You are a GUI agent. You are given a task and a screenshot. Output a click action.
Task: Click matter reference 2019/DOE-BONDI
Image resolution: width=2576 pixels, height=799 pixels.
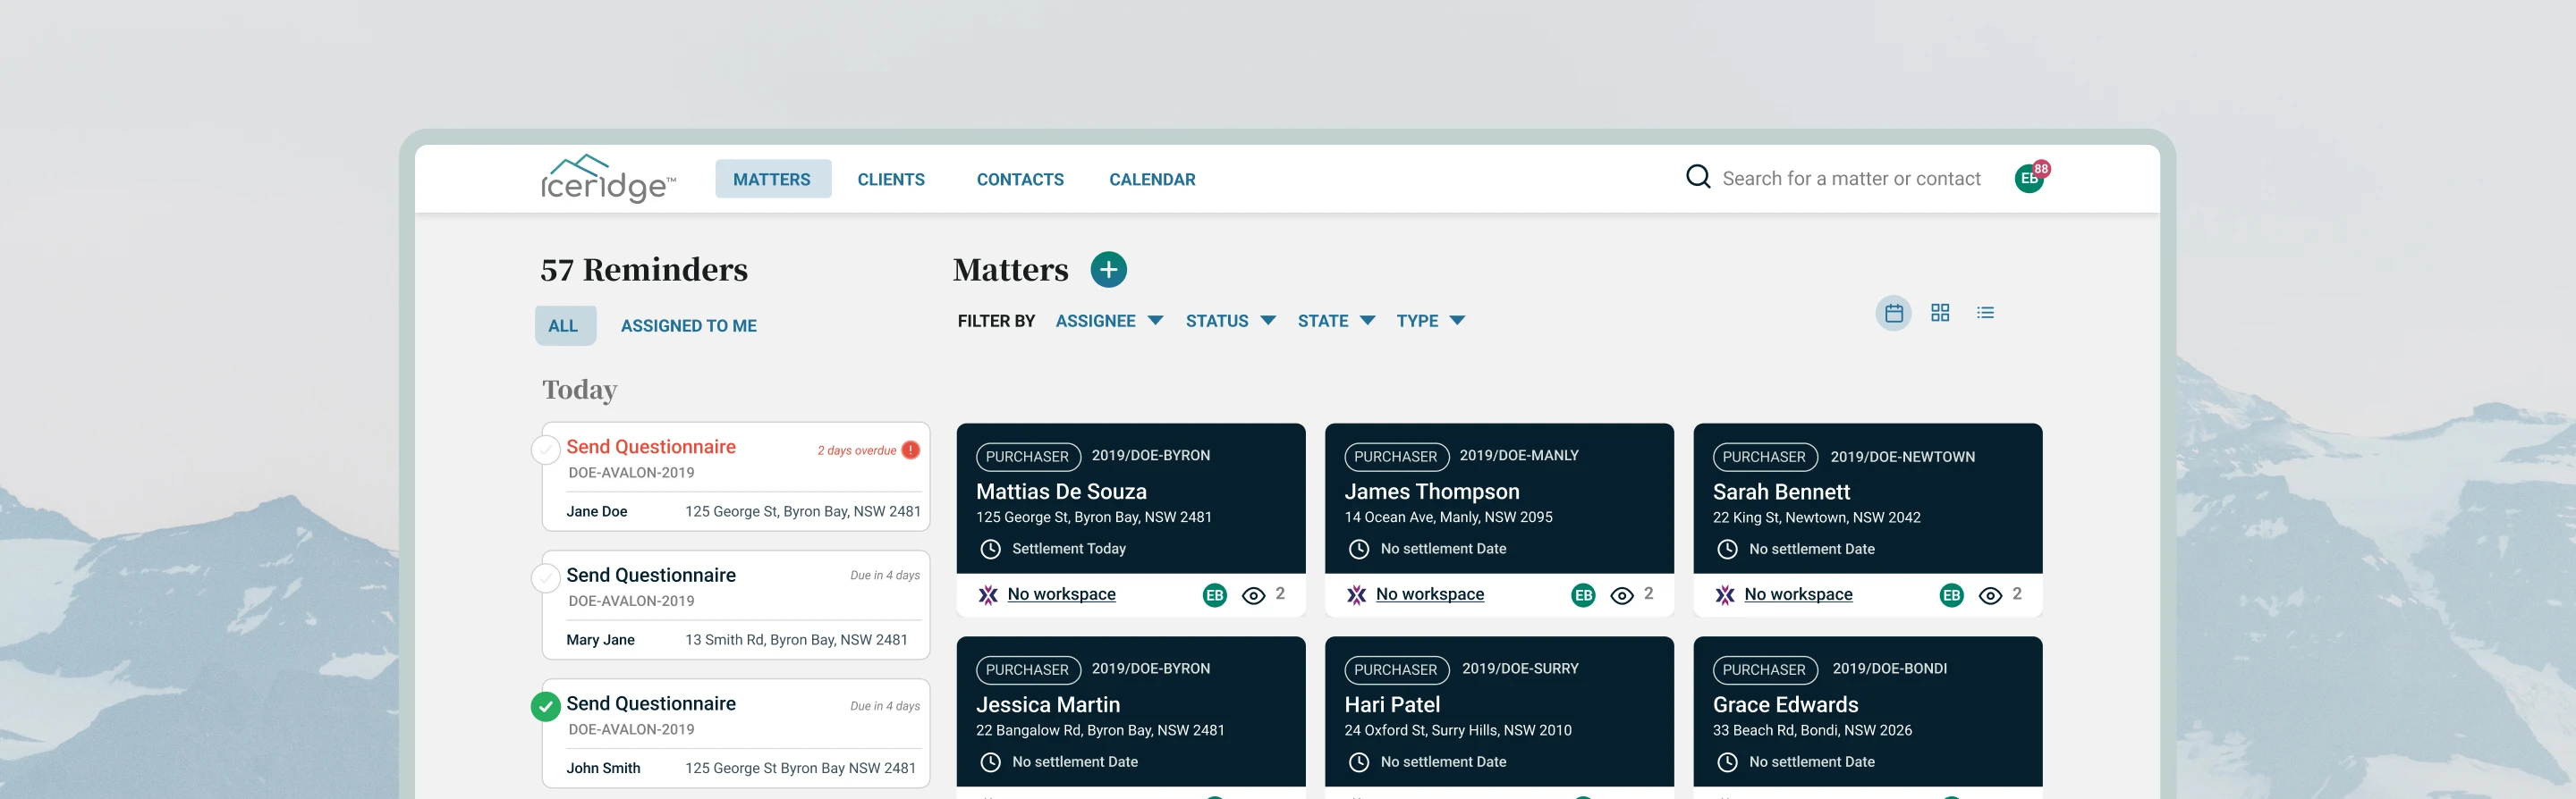(1889, 669)
